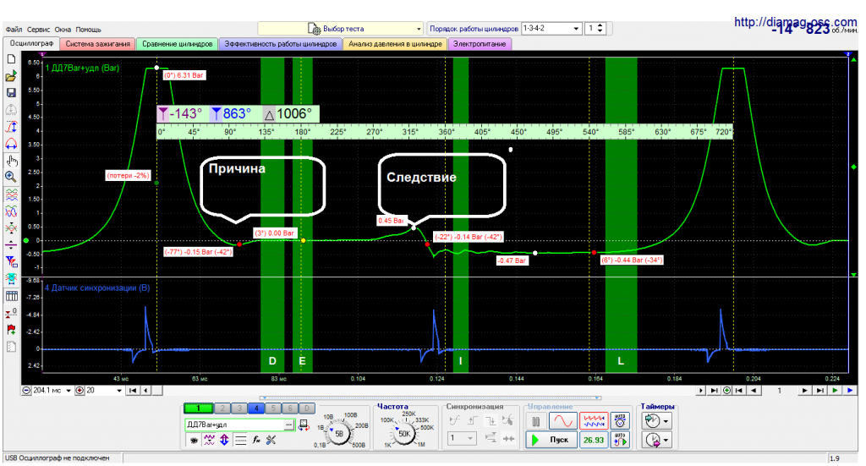Viewport: 866px width, 466px height.
Task: Click the new document icon in left toolbar
Action: click(11, 59)
